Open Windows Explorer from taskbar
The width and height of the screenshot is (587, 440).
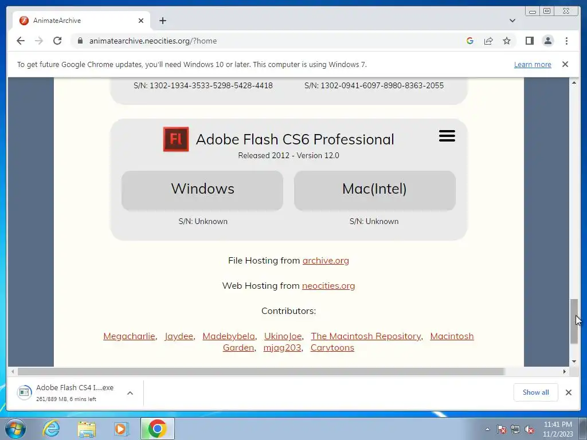point(87,429)
